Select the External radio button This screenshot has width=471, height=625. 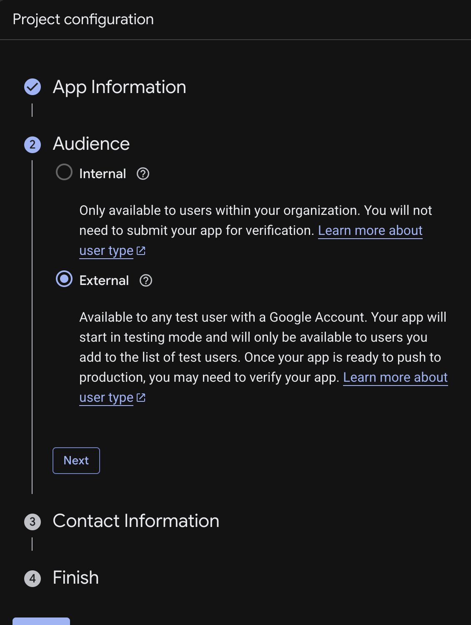tap(64, 279)
